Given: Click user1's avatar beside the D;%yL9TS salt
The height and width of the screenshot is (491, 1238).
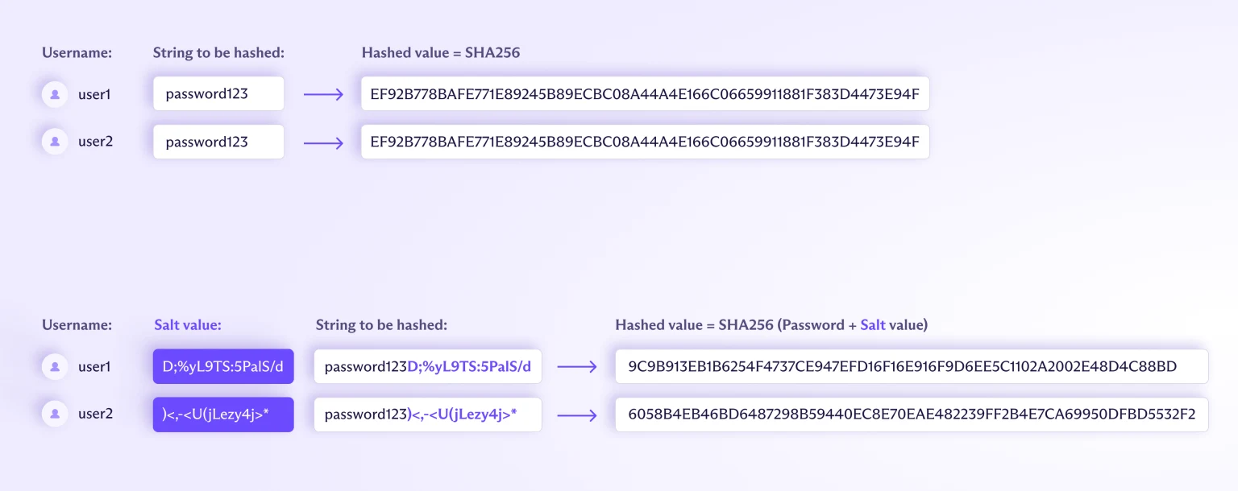Looking at the screenshot, I should [55, 367].
